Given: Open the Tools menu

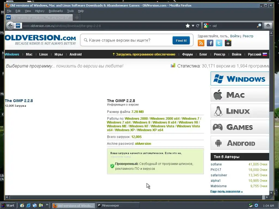Looking at the screenshot, I should pyautogui.click(x=70, y=11).
